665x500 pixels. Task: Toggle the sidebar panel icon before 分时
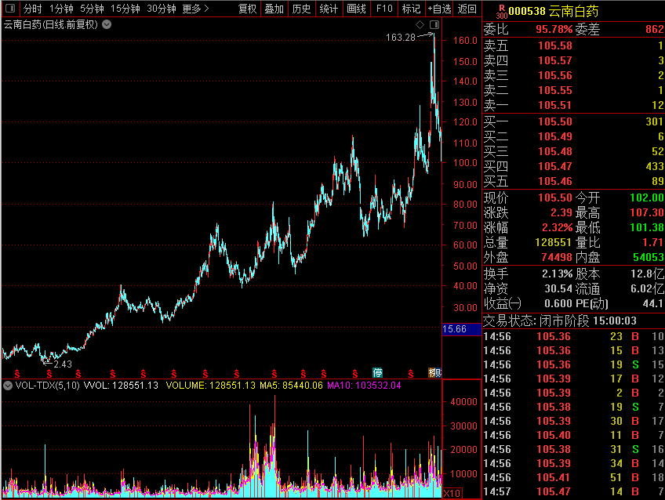point(10,8)
